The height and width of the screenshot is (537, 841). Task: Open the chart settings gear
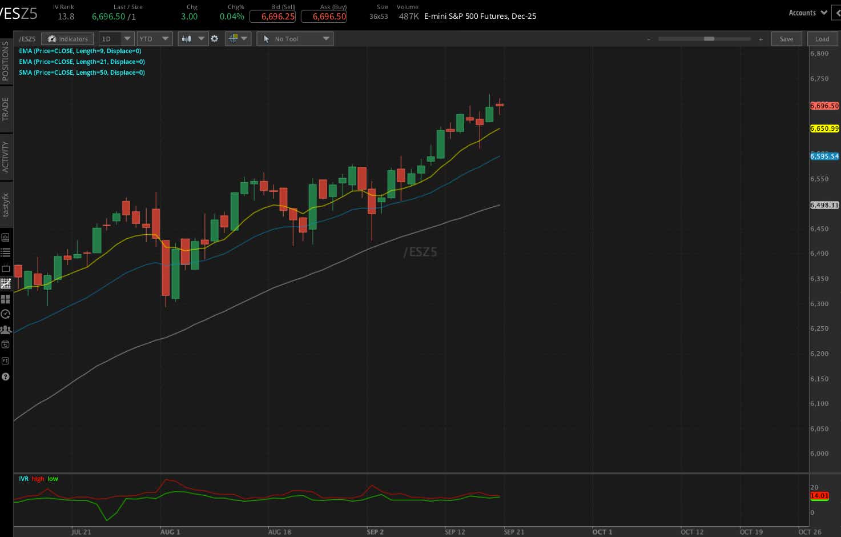214,38
